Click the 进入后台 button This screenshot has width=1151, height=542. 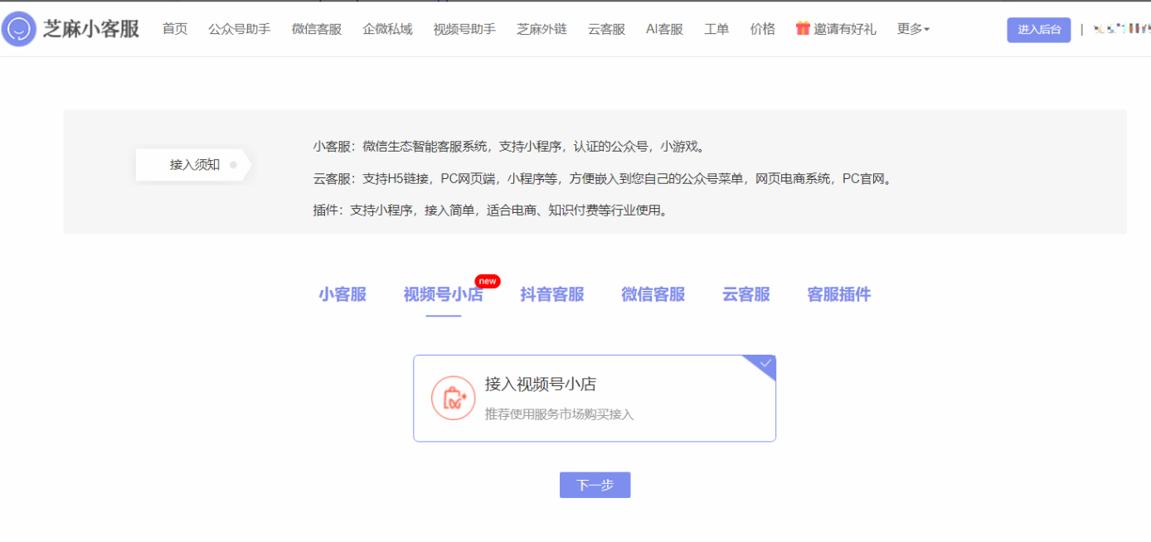click(x=1039, y=30)
